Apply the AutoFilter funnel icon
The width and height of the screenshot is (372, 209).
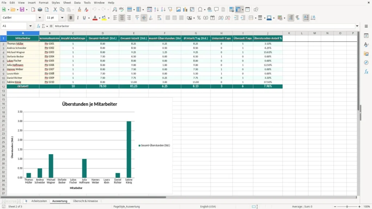170,9
